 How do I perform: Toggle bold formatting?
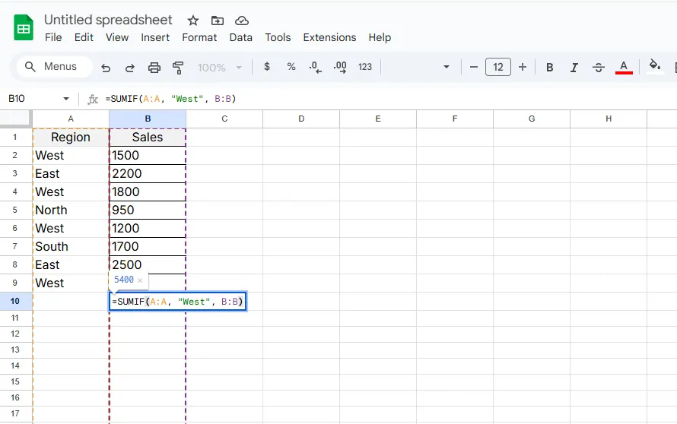click(549, 67)
